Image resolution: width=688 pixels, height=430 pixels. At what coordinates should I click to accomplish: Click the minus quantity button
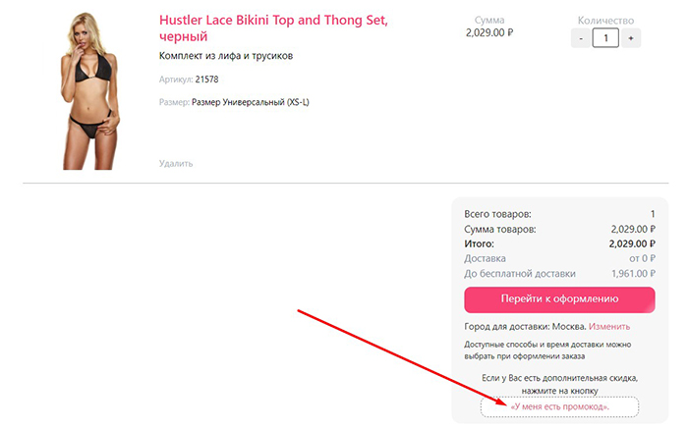(581, 38)
